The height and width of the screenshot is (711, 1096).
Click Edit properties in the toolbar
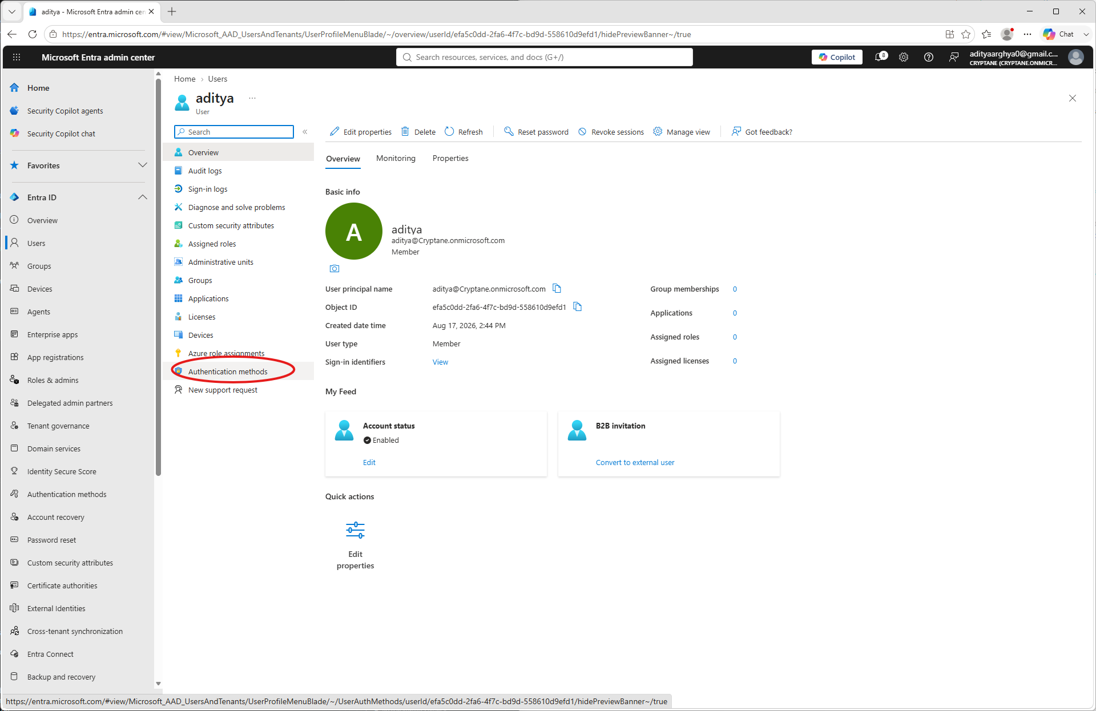tap(361, 132)
